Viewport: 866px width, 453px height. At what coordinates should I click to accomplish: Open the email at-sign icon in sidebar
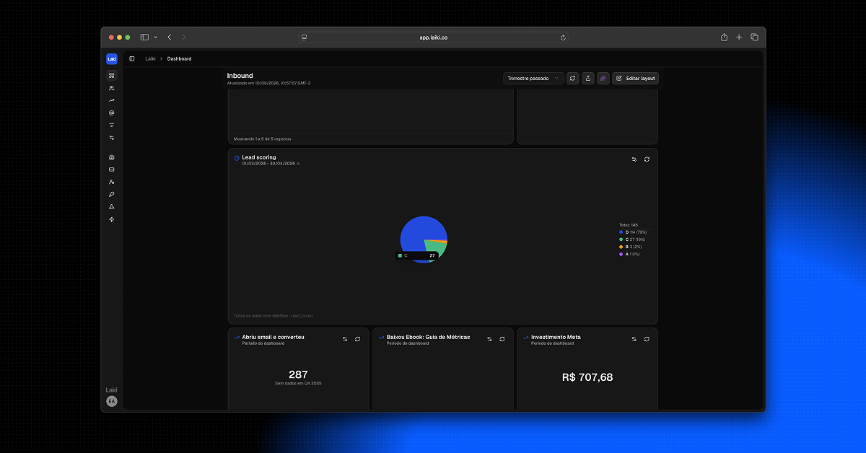(x=111, y=113)
